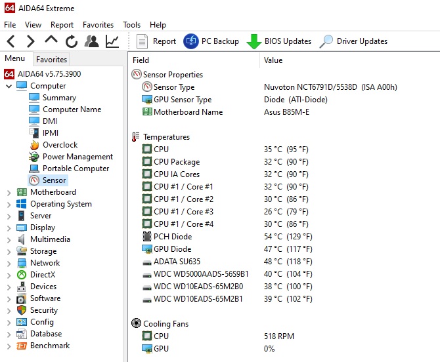Select Overclock flame item
The image size is (440, 362).
coord(53,145)
